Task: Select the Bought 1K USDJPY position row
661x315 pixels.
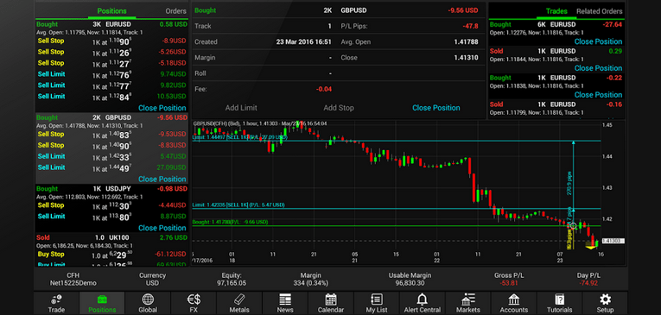Action: click(111, 192)
